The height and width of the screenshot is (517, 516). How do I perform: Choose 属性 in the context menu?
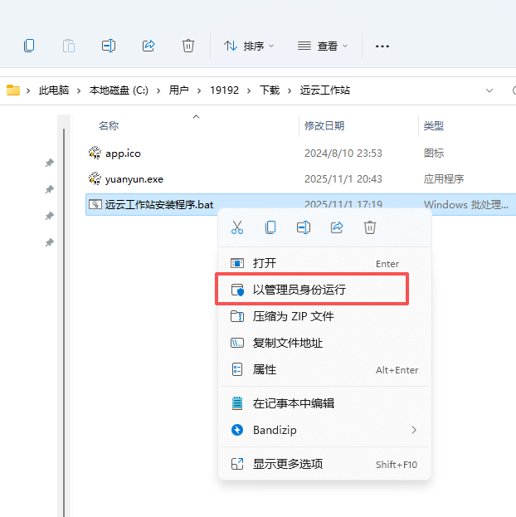point(324,369)
